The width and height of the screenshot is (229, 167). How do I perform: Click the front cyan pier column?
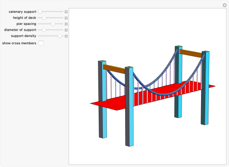(129, 110)
